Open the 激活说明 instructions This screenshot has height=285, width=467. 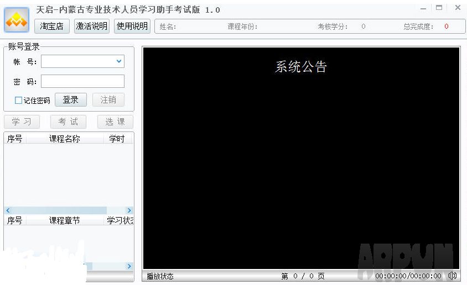click(92, 26)
